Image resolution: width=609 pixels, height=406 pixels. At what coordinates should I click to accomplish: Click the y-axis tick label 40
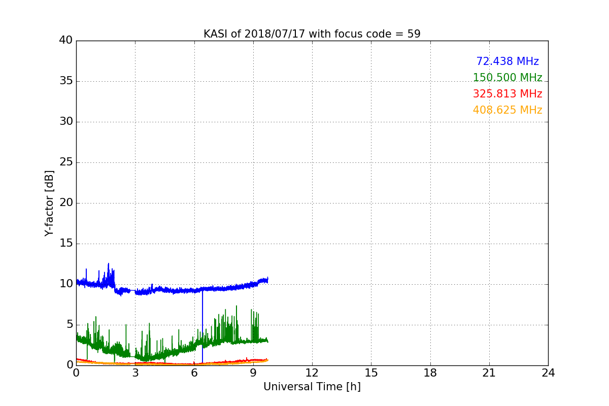click(x=66, y=40)
